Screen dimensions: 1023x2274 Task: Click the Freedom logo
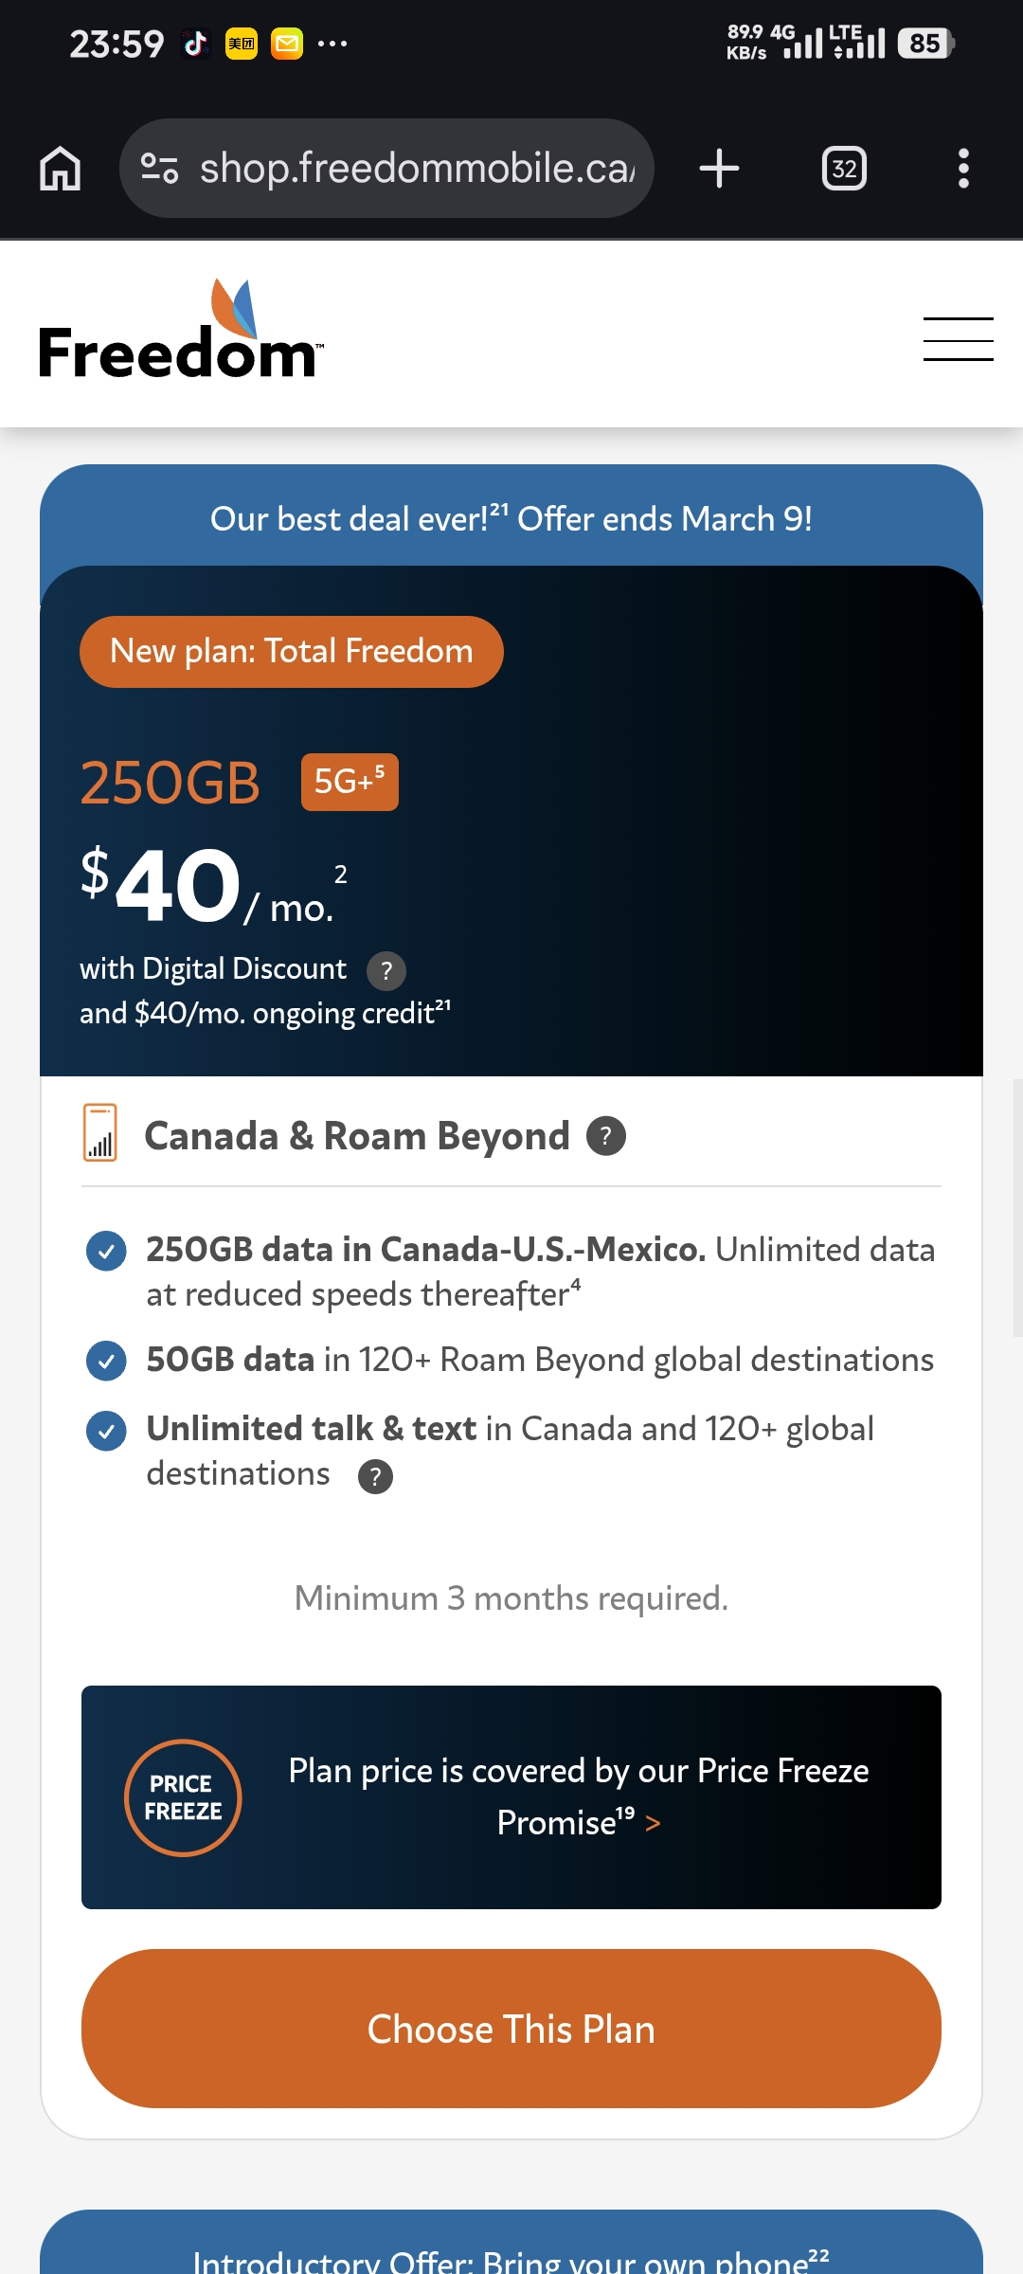180,332
